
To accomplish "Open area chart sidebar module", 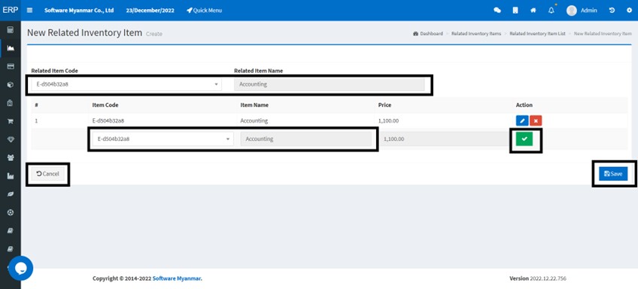I will (x=11, y=48).
